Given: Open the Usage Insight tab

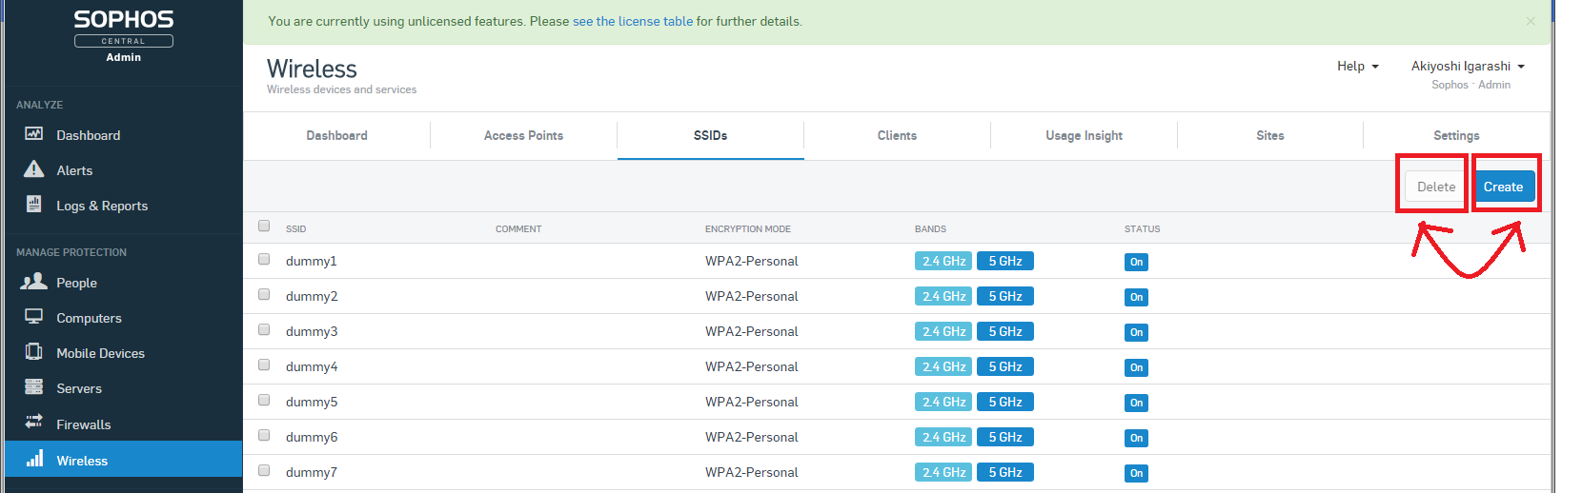Looking at the screenshot, I should pos(1084,135).
